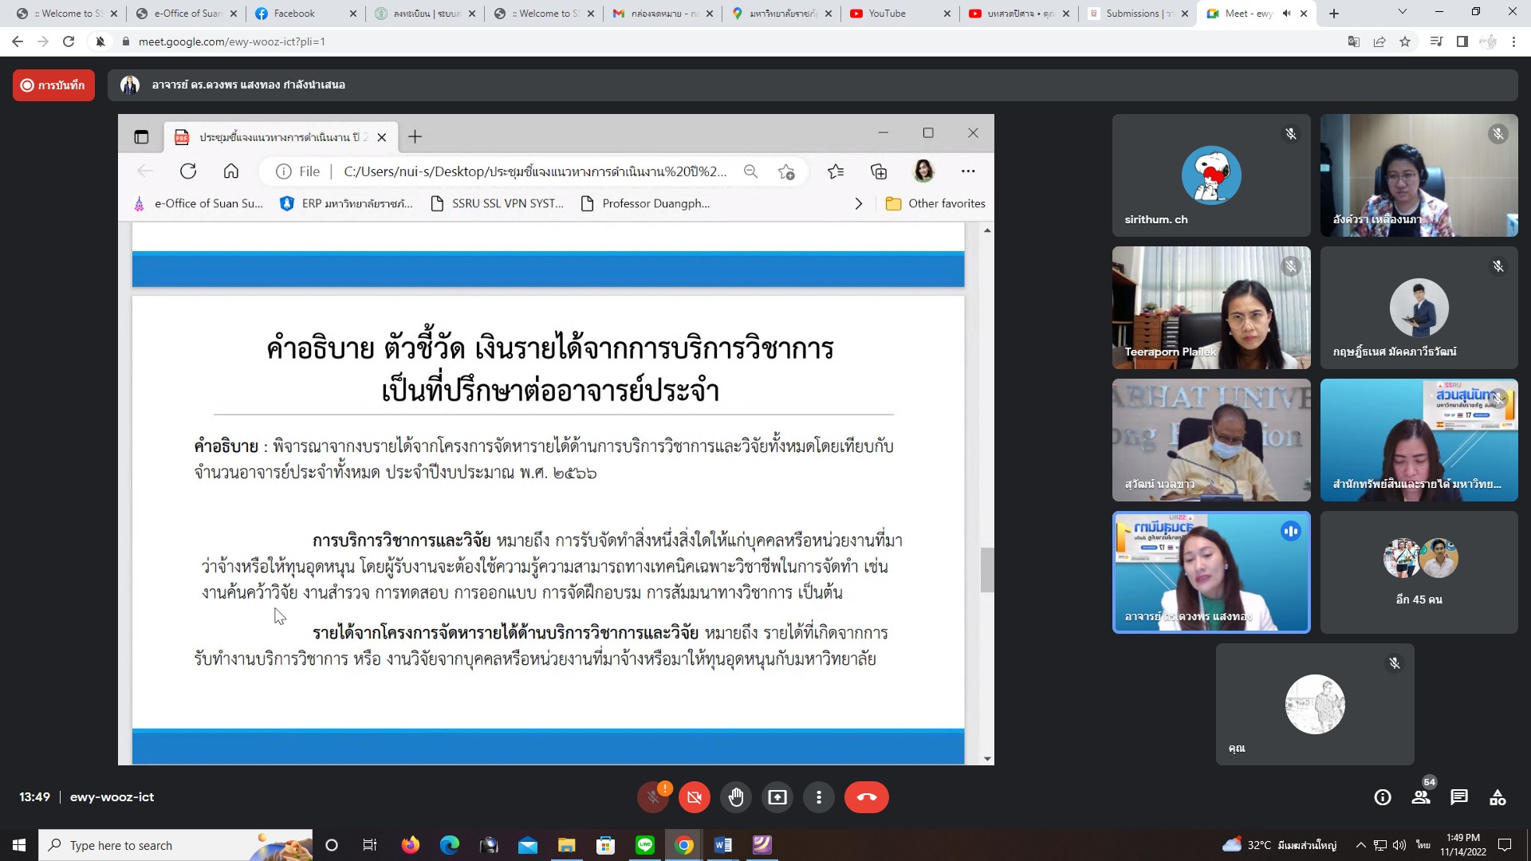Open chat with everyone panel
The height and width of the screenshot is (861, 1531).
[1459, 797]
